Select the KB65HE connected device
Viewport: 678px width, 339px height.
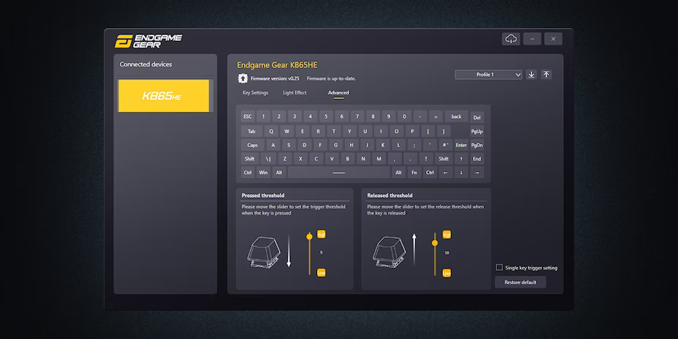[x=164, y=96]
